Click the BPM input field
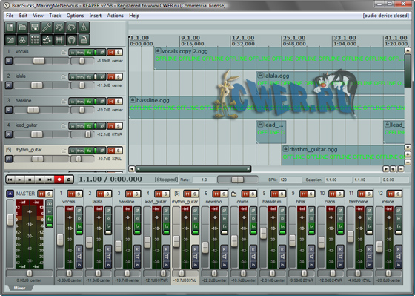415x296 pixels. [290, 180]
